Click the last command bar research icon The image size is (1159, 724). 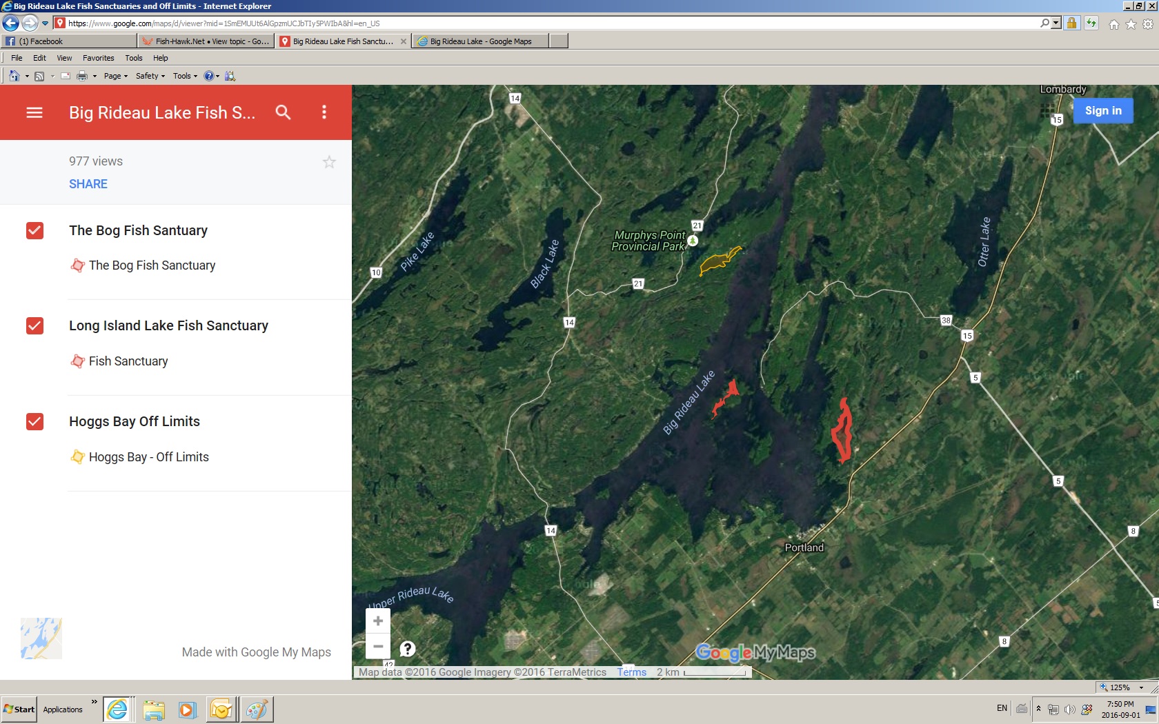[x=230, y=76]
